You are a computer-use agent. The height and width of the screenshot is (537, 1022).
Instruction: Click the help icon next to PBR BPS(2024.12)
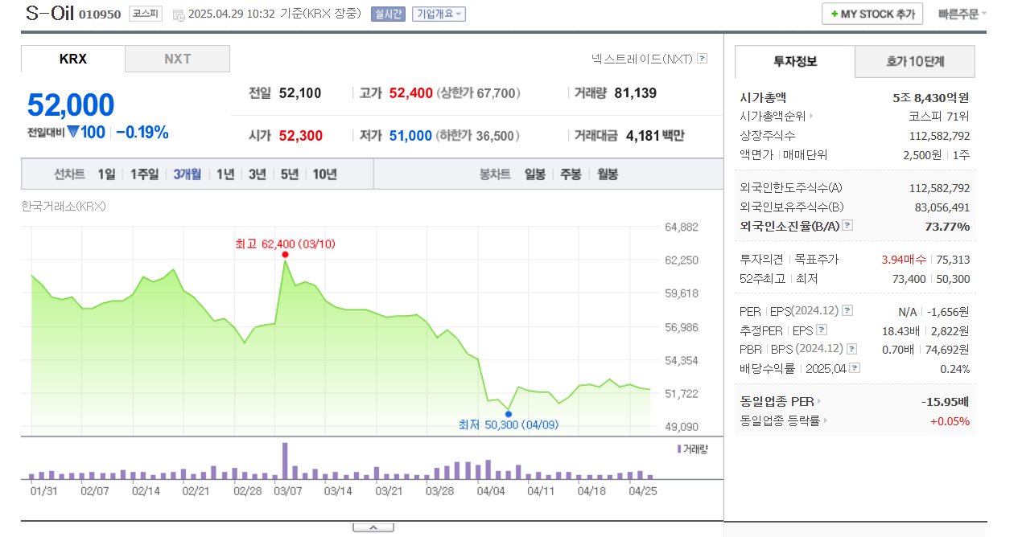851,349
